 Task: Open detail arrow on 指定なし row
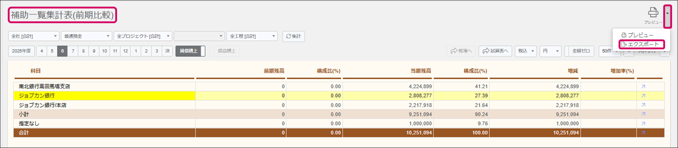point(643,123)
